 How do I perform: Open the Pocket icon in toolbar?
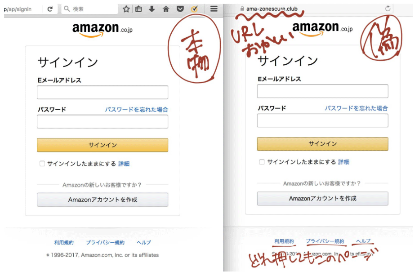pos(180,9)
